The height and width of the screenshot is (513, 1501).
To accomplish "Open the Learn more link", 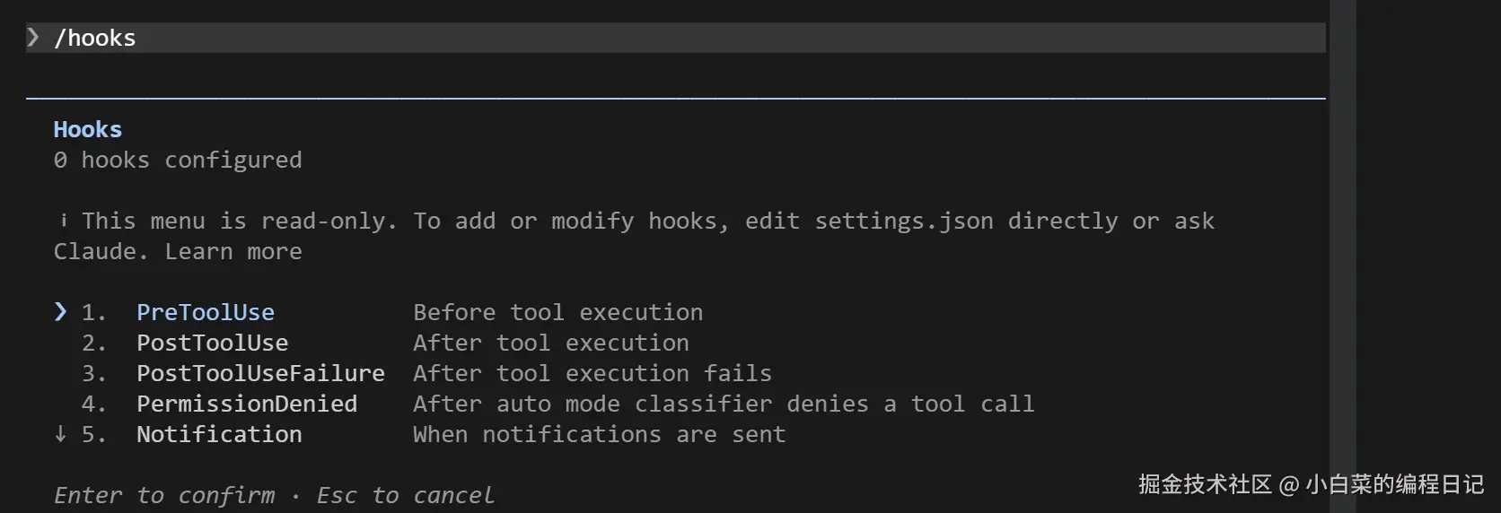I will 233,251.
